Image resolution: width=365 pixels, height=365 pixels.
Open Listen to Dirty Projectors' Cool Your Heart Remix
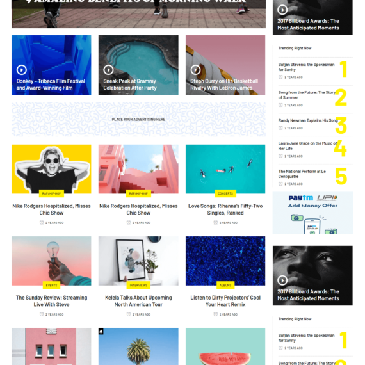(225, 301)
